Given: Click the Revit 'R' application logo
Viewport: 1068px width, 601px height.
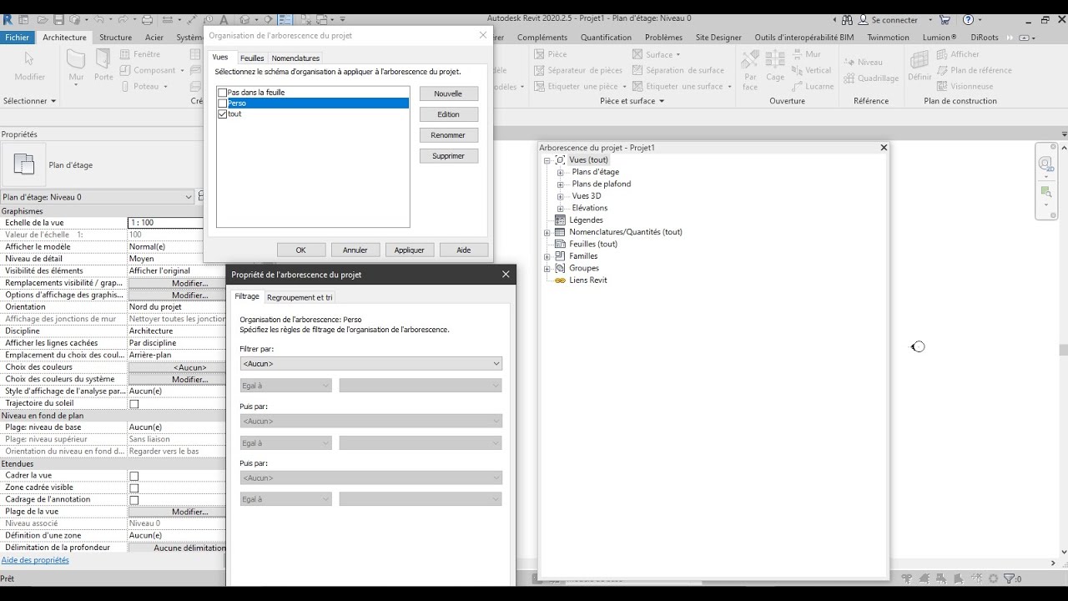Looking at the screenshot, I should click(8, 19).
